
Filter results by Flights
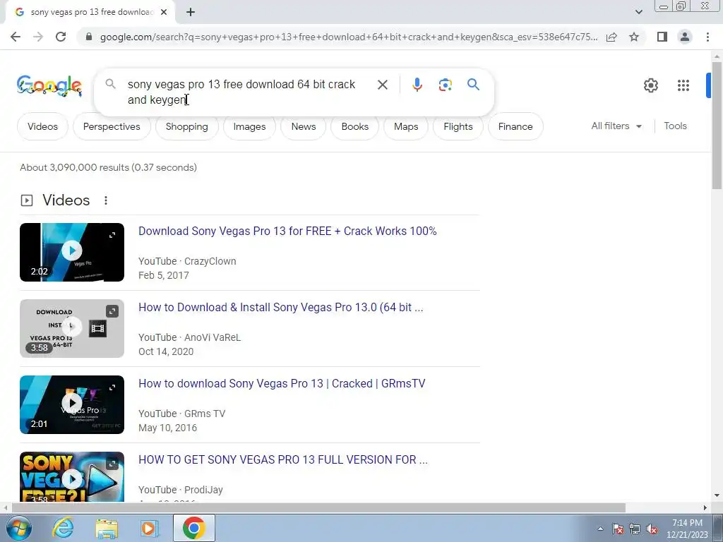click(458, 126)
